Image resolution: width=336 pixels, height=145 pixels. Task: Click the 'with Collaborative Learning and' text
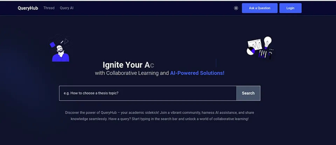click(132, 73)
